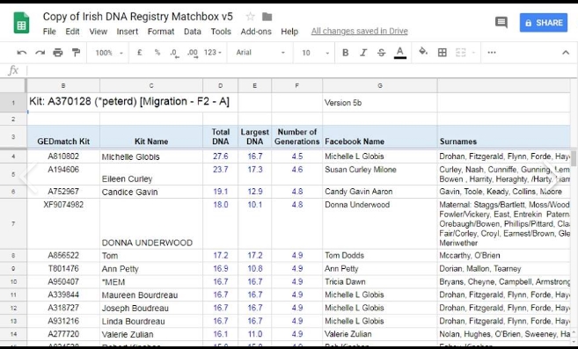Decrease decimal places
This screenshot has width=578, height=349.
coord(174,53)
